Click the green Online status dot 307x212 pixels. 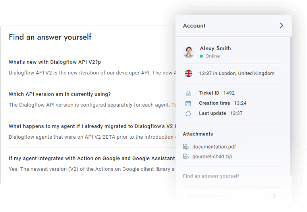[x=202, y=56]
